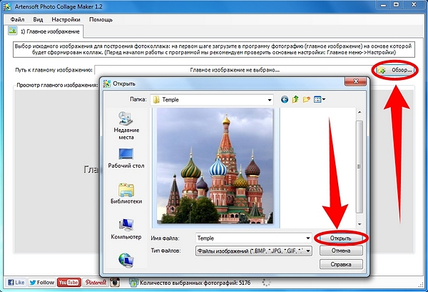Click the Просмотр главного изображения label
Screen dimensions: 428x292
57,85
